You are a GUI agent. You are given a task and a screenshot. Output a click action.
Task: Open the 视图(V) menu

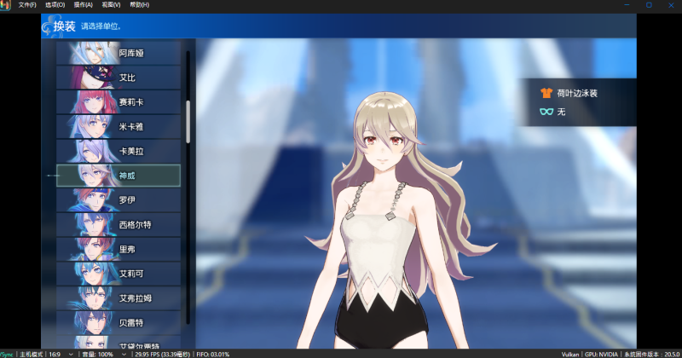click(x=111, y=5)
